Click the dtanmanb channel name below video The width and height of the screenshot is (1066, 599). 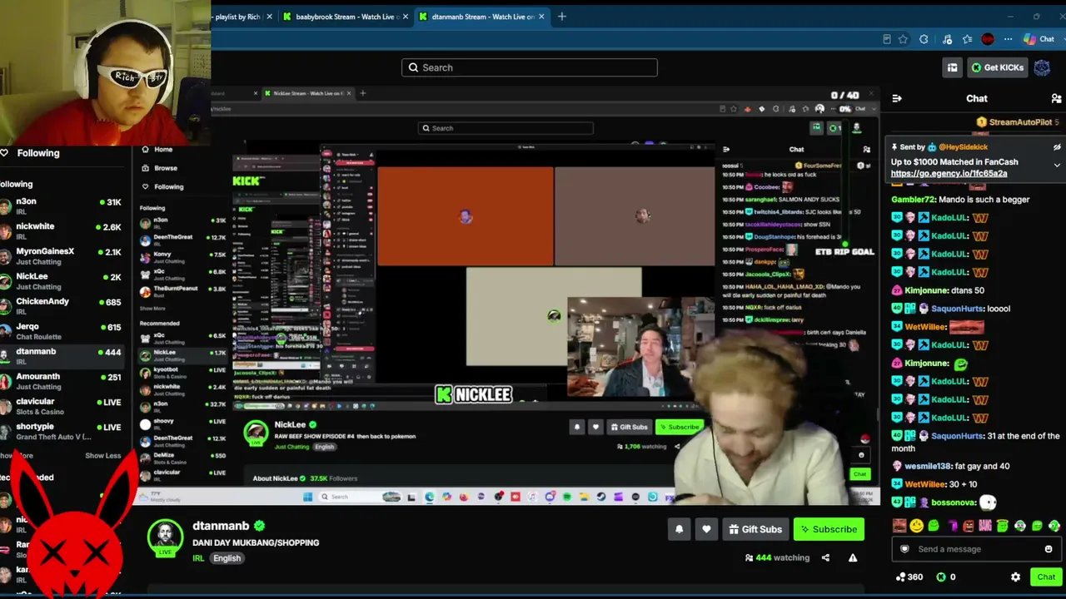[221, 526]
